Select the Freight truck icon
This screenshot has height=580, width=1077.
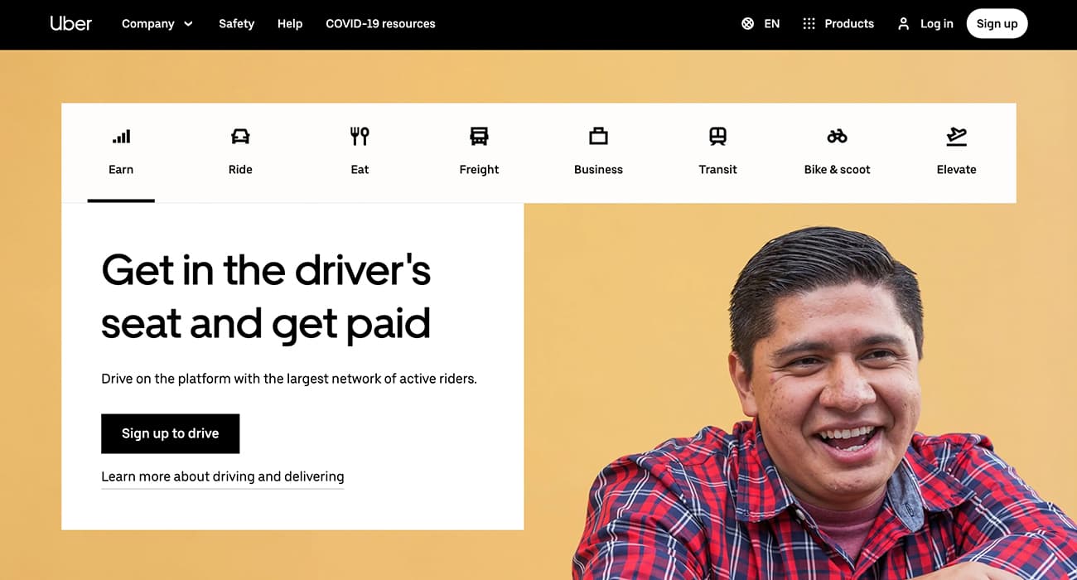[x=479, y=135]
